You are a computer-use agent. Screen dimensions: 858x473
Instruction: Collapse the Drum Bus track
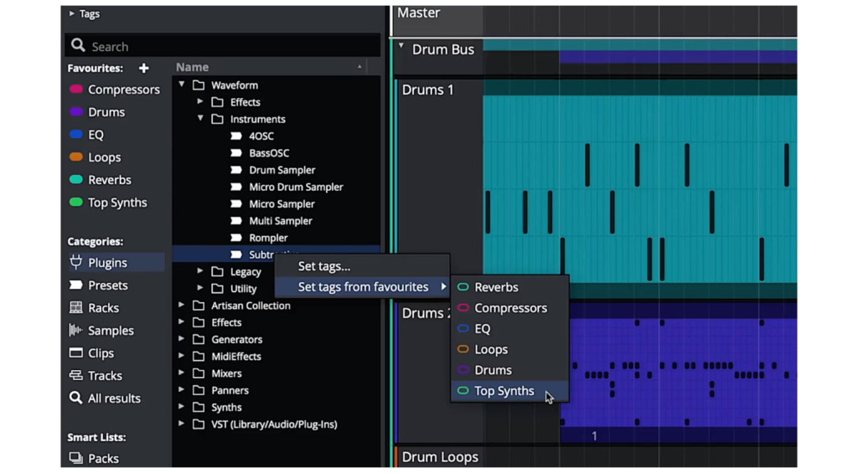[x=401, y=46]
